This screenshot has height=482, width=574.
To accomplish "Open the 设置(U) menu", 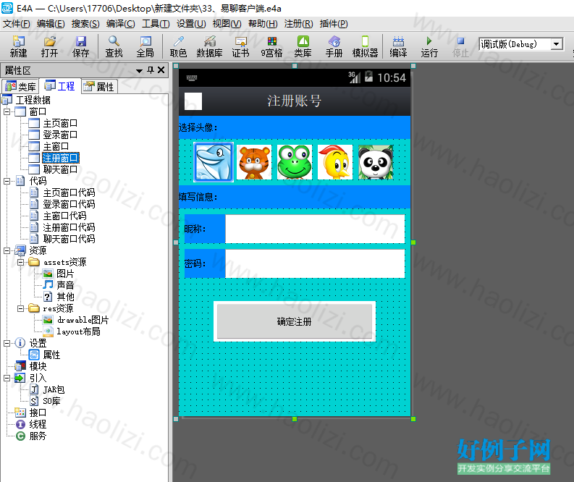I will click(x=191, y=24).
